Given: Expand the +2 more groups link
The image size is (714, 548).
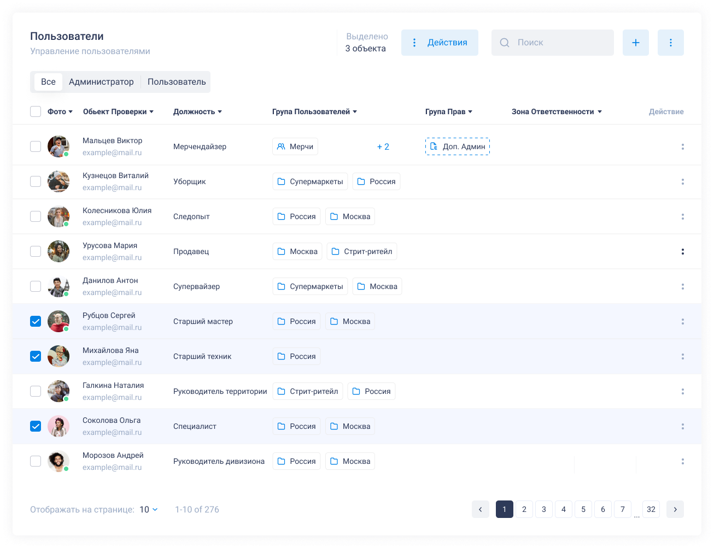Looking at the screenshot, I should (x=383, y=146).
